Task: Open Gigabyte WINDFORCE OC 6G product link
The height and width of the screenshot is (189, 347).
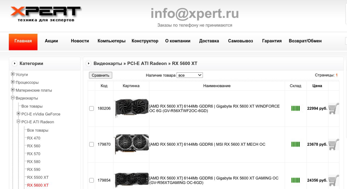Action: [x=214, y=108]
